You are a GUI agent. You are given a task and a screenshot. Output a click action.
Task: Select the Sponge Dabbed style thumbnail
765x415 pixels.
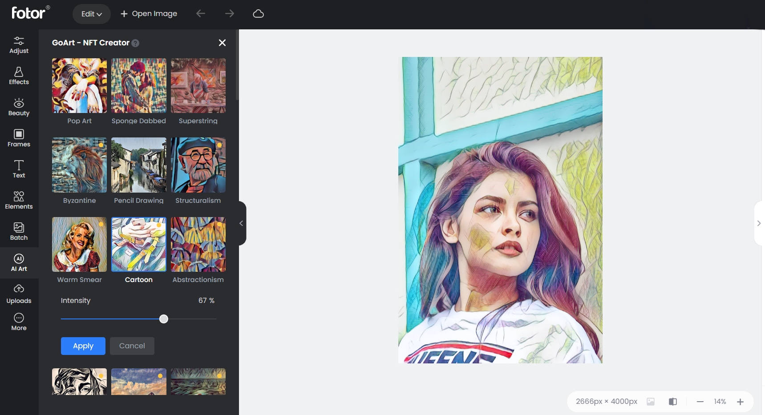tap(139, 85)
